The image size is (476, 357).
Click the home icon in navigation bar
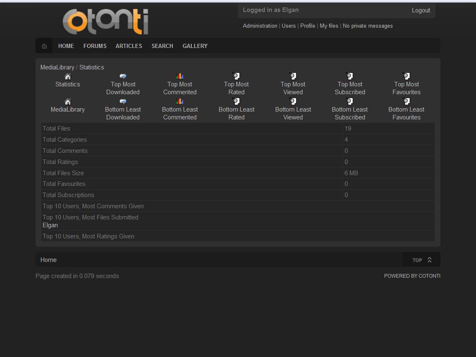tap(44, 46)
